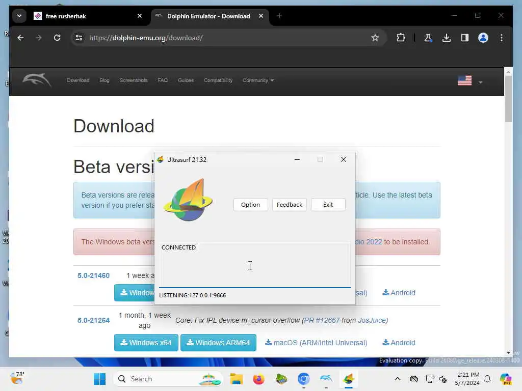Click the scrollbar down arrow
The image size is (522, 391).
pos(508,353)
